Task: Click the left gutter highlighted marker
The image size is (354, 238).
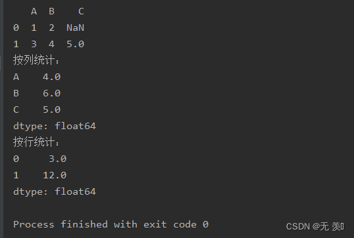Action: [x=1, y=63]
